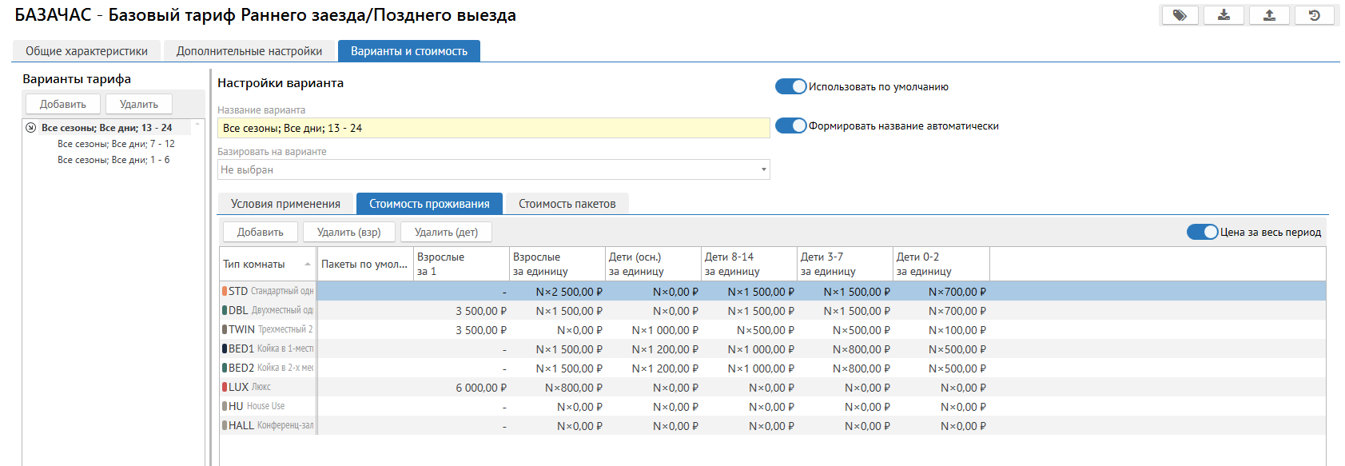Select variant Все сезоны; Все дни; 1 - 6
Image resolution: width=1345 pixels, height=466 pixels.
tap(113, 160)
